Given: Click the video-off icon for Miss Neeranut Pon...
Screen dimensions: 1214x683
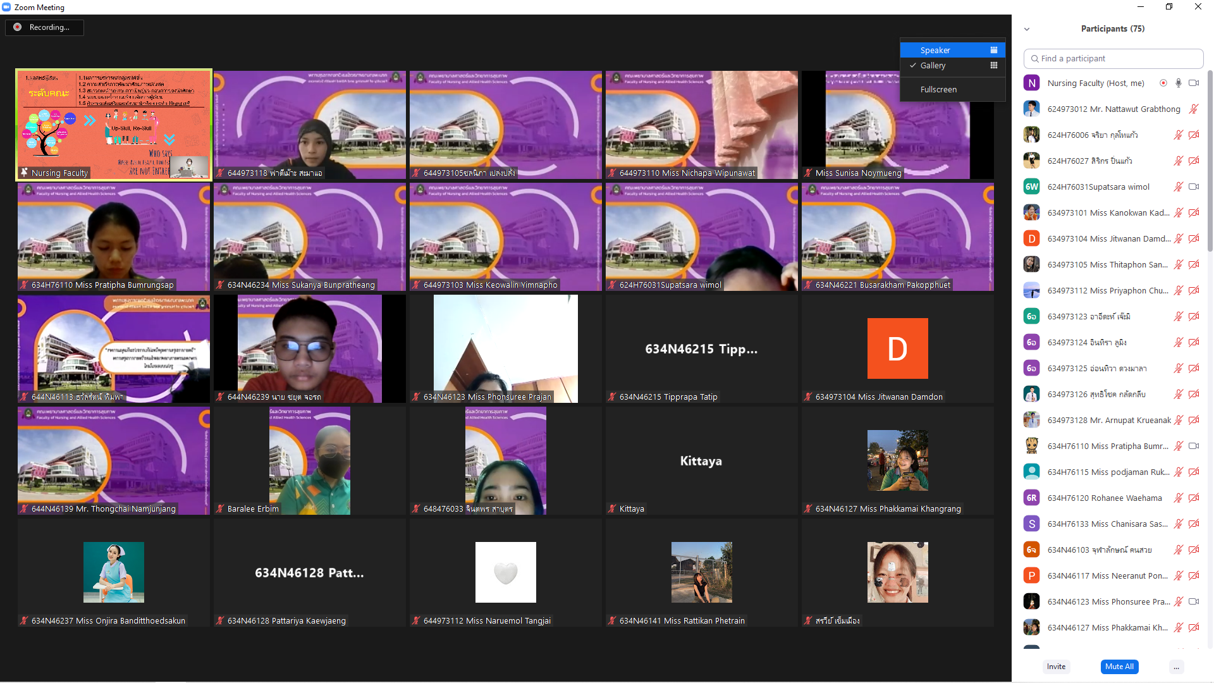Looking at the screenshot, I should (x=1194, y=575).
